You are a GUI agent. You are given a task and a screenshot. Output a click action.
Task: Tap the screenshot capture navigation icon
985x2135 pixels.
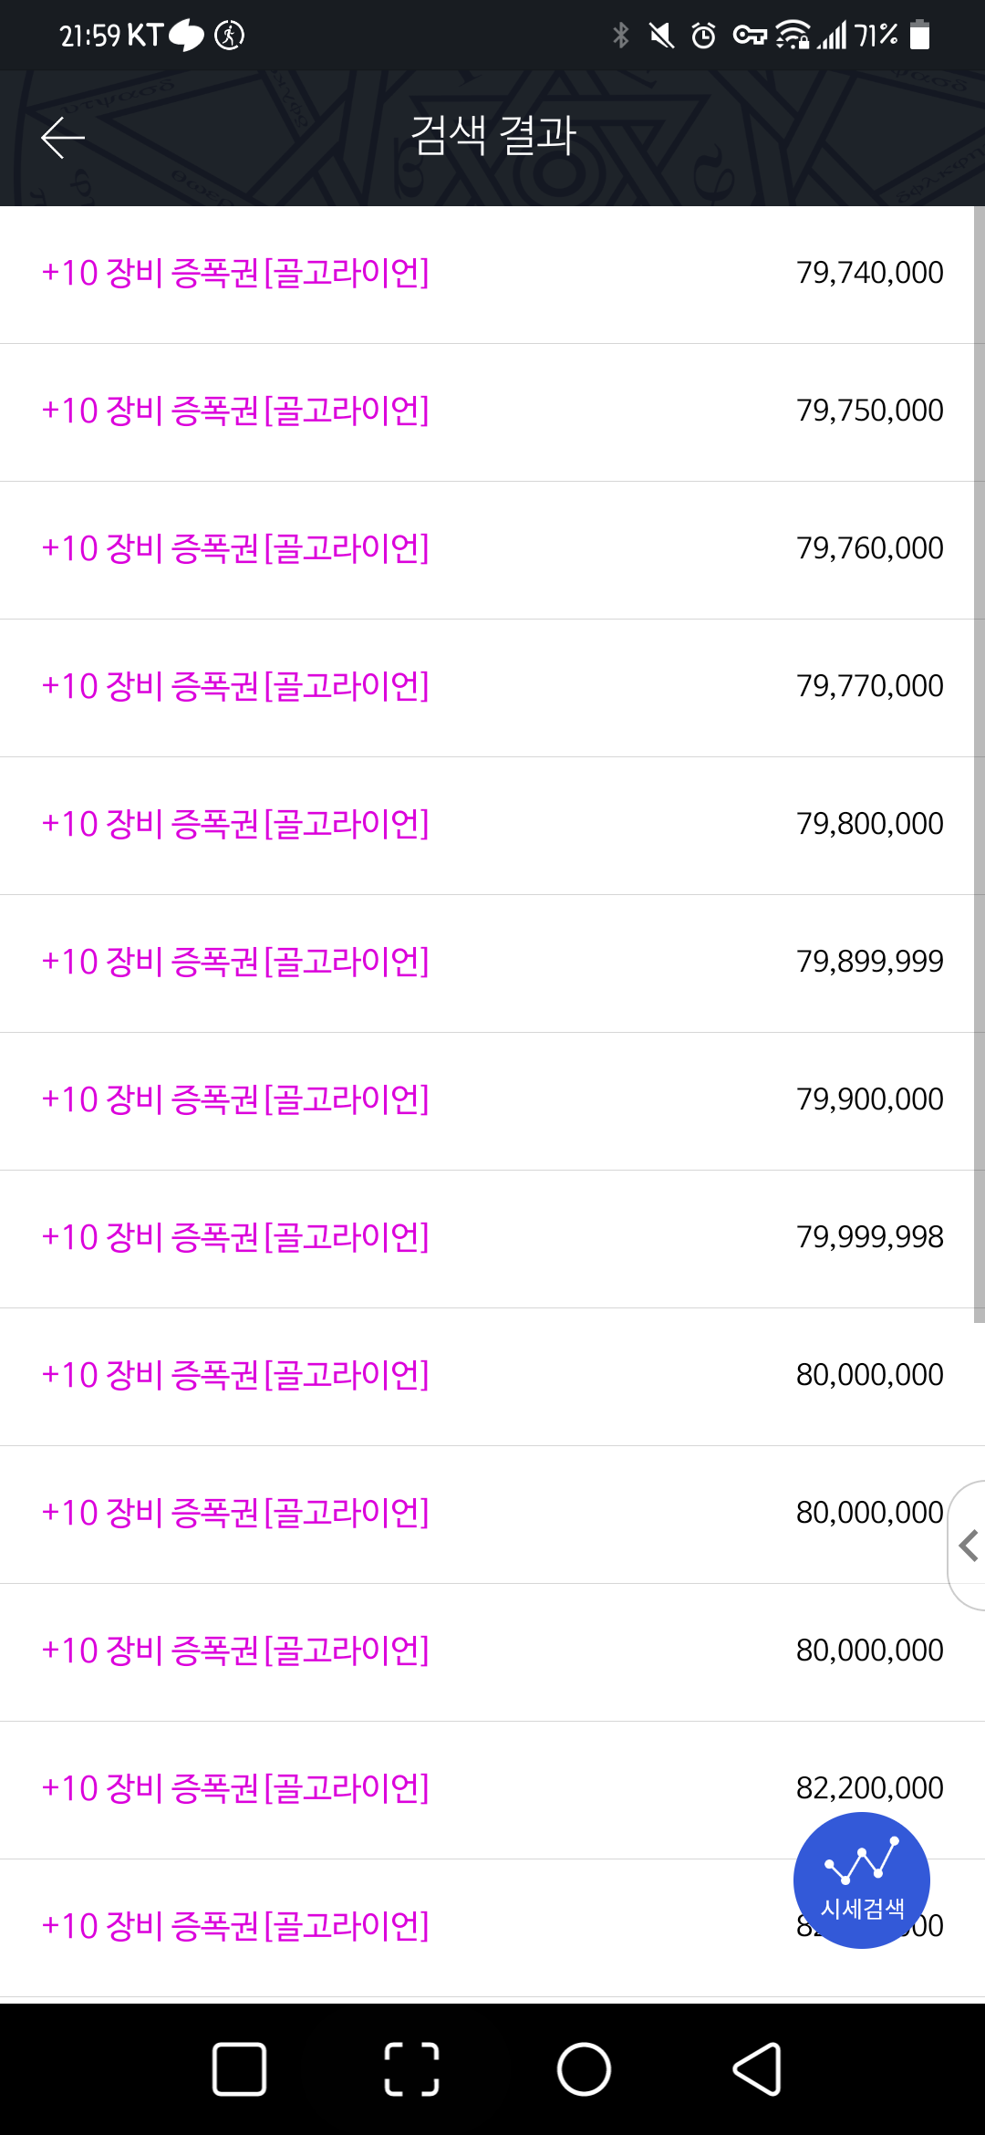411,2068
